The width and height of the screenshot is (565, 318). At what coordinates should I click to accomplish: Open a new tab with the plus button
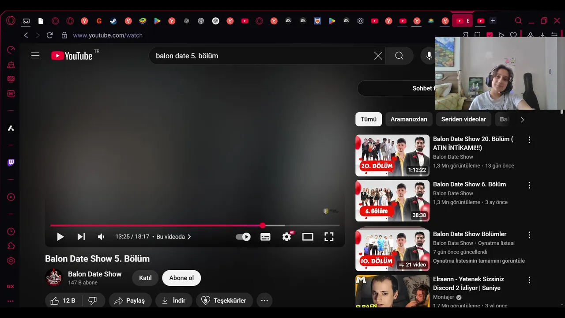(x=493, y=21)
